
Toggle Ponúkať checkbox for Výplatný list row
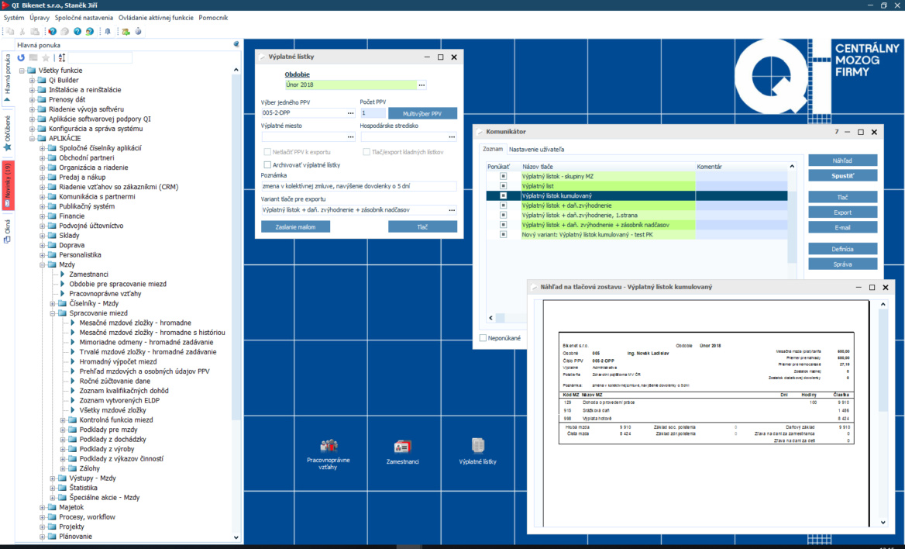[503, 186]
